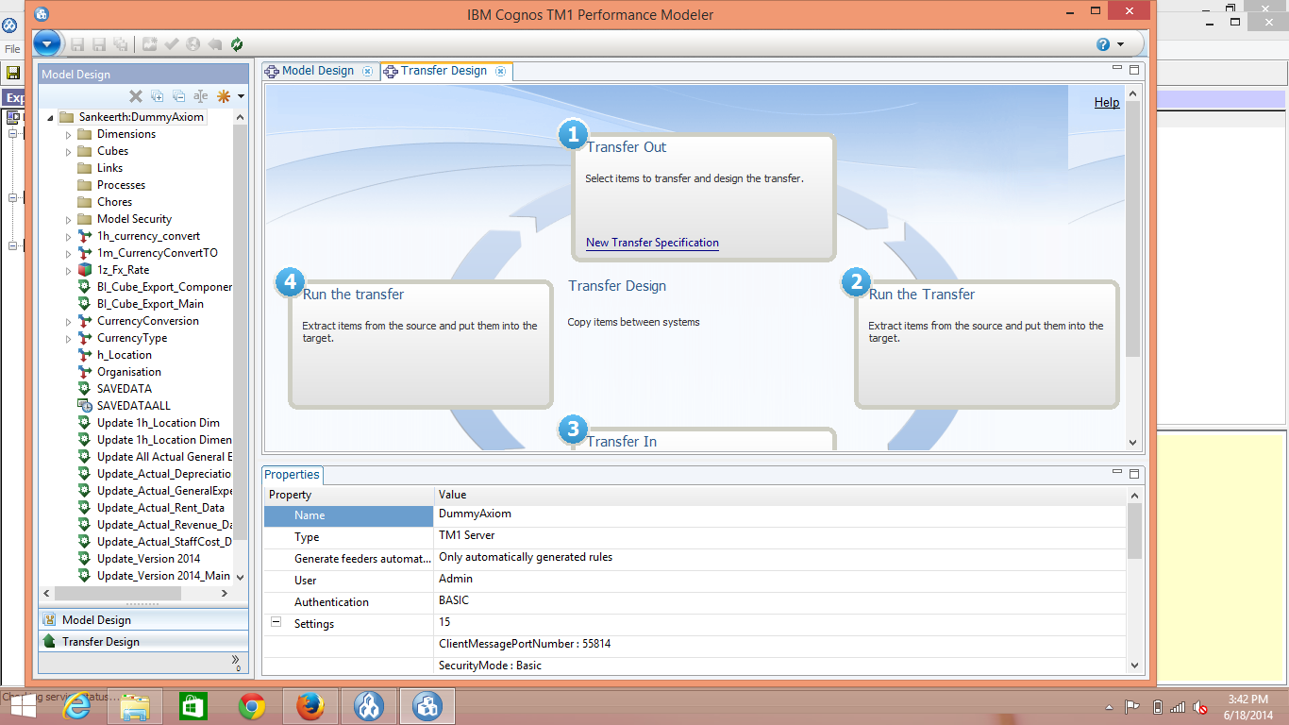Screen dimensions: 1289x725
Task: Select the Properties tab
Action: click(293, 475)
